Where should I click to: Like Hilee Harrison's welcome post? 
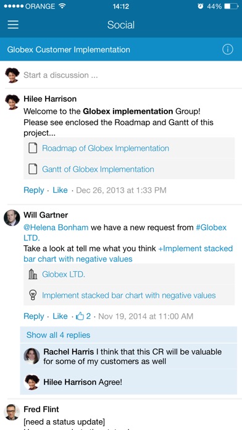(x=60, y=190)
